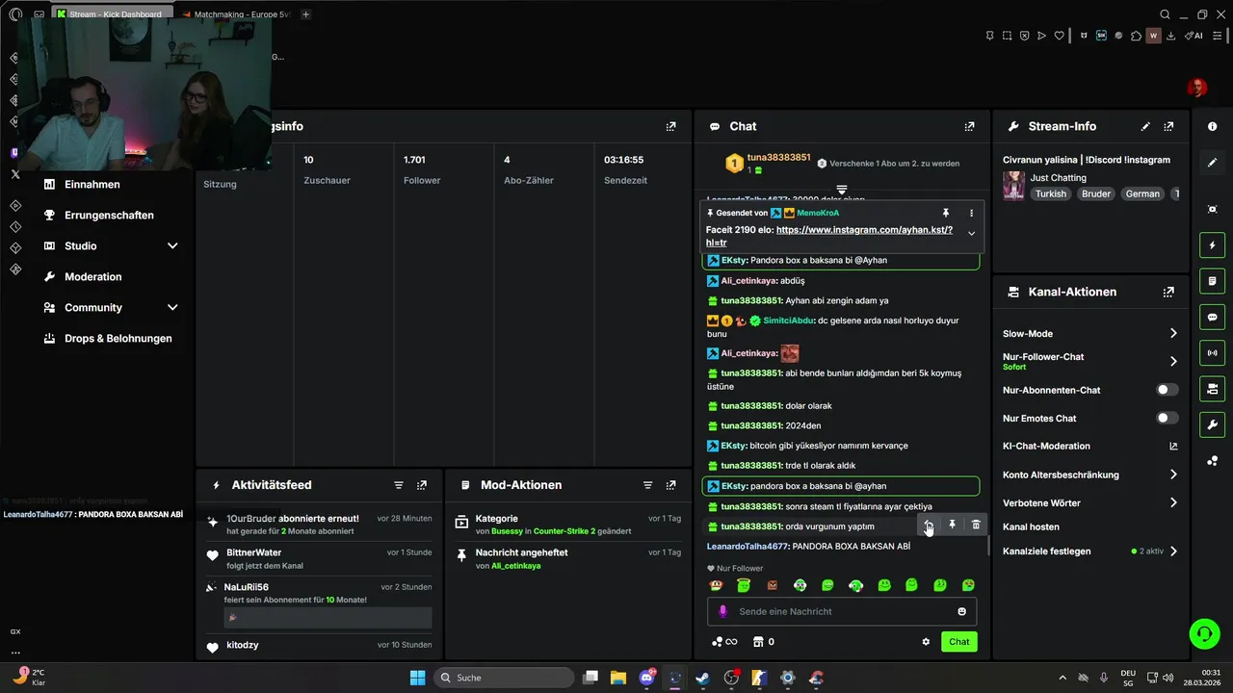This screenshot has width=1233, height=693.
Task: Open browser extensions puzzle icon
Action: click(1136, 36)
